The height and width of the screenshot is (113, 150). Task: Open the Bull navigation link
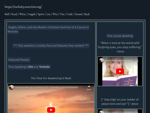click(x=7, y=14)
